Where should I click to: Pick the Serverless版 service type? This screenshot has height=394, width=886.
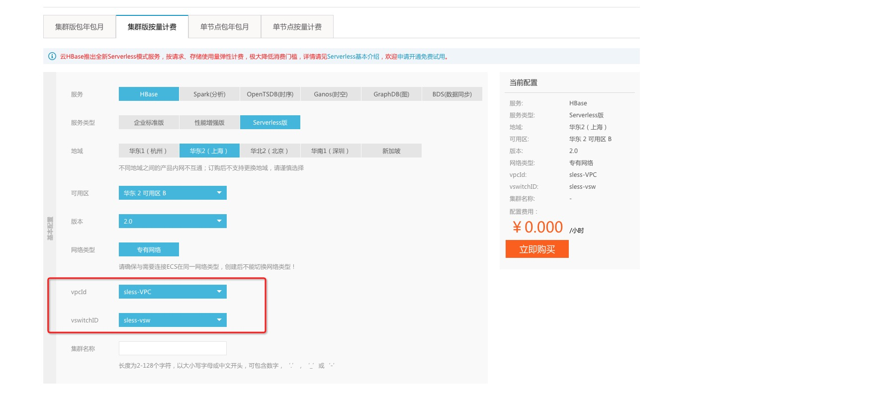point(270,122)
